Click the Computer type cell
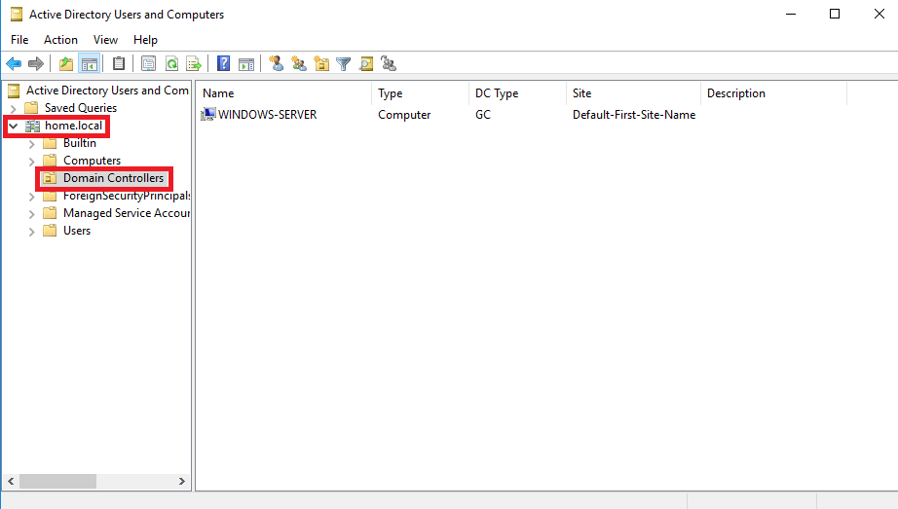Viewport: 898px width, 509px height. [x=404, y=115]
